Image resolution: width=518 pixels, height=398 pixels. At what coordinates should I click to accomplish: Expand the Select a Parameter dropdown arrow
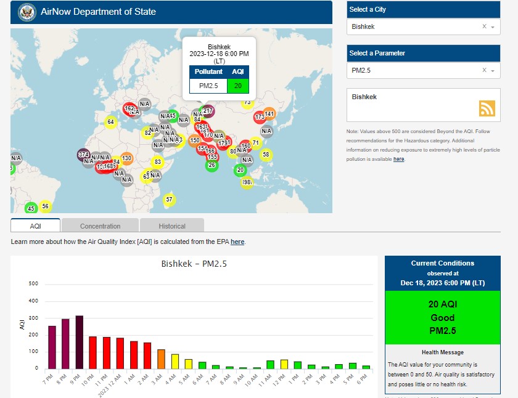tap(493, 71)
